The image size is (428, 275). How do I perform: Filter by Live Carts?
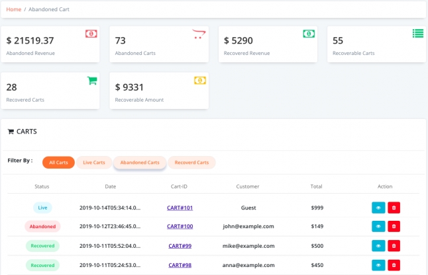coord(94,163)
